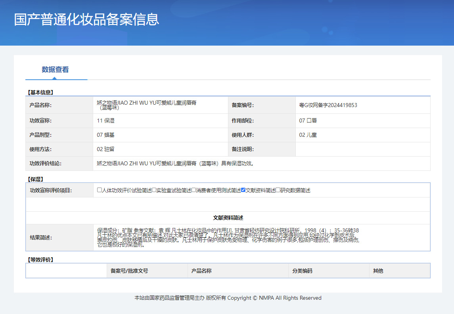Click the NMPA copyright footer text
The width and height of the screenshot is (454, 314).
228,298
